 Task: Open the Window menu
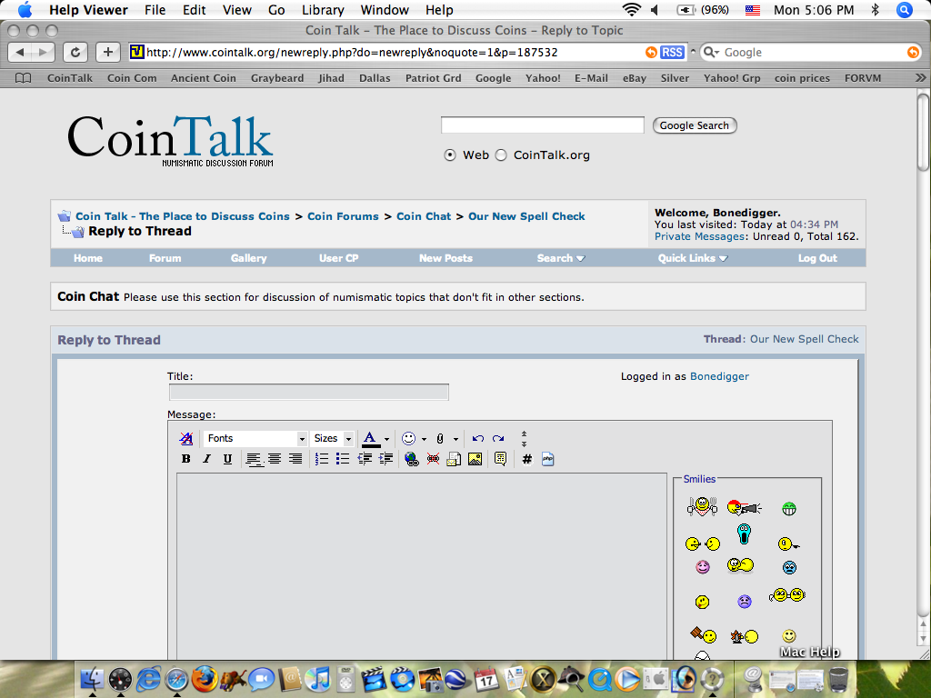click(x=385, y=10)
